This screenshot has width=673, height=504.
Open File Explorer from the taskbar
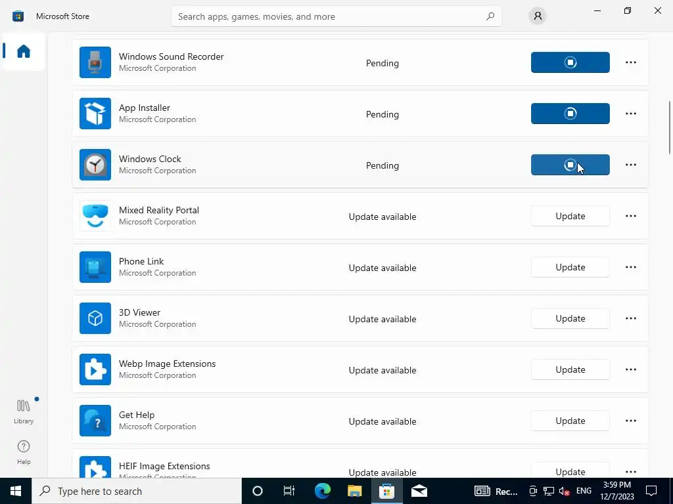coord(354,491)
